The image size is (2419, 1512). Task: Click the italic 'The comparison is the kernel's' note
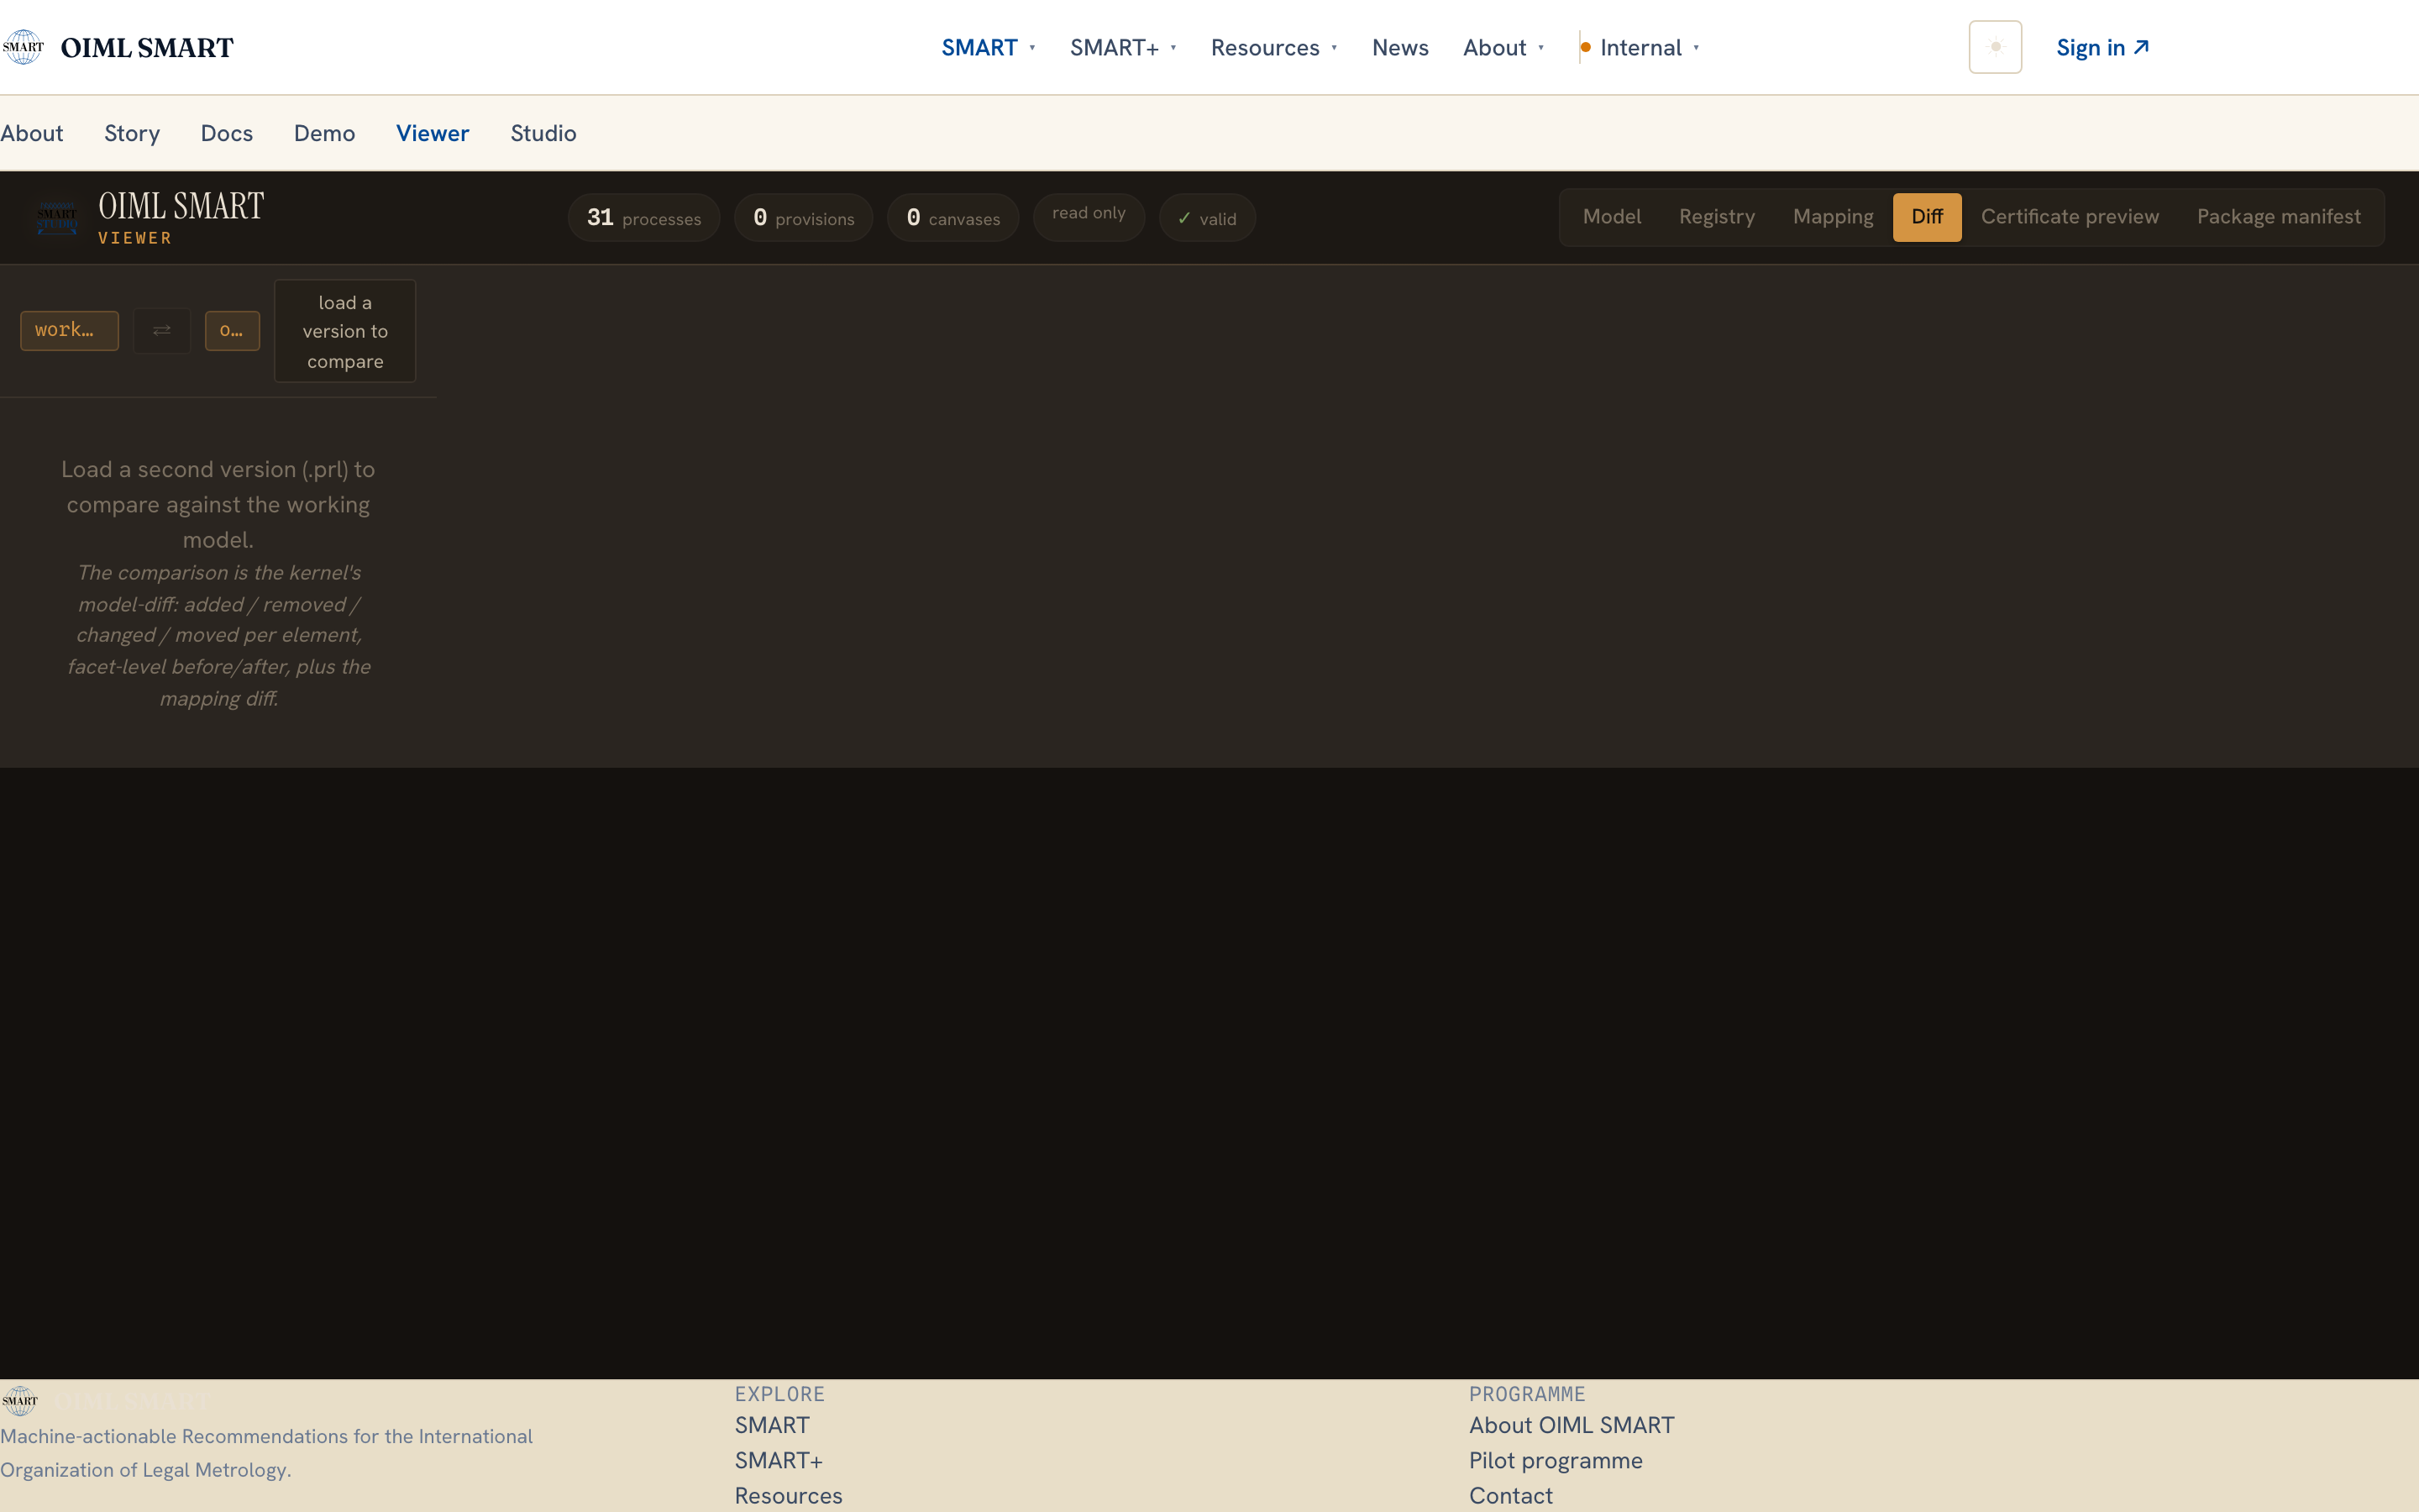(x=218, y=635)
